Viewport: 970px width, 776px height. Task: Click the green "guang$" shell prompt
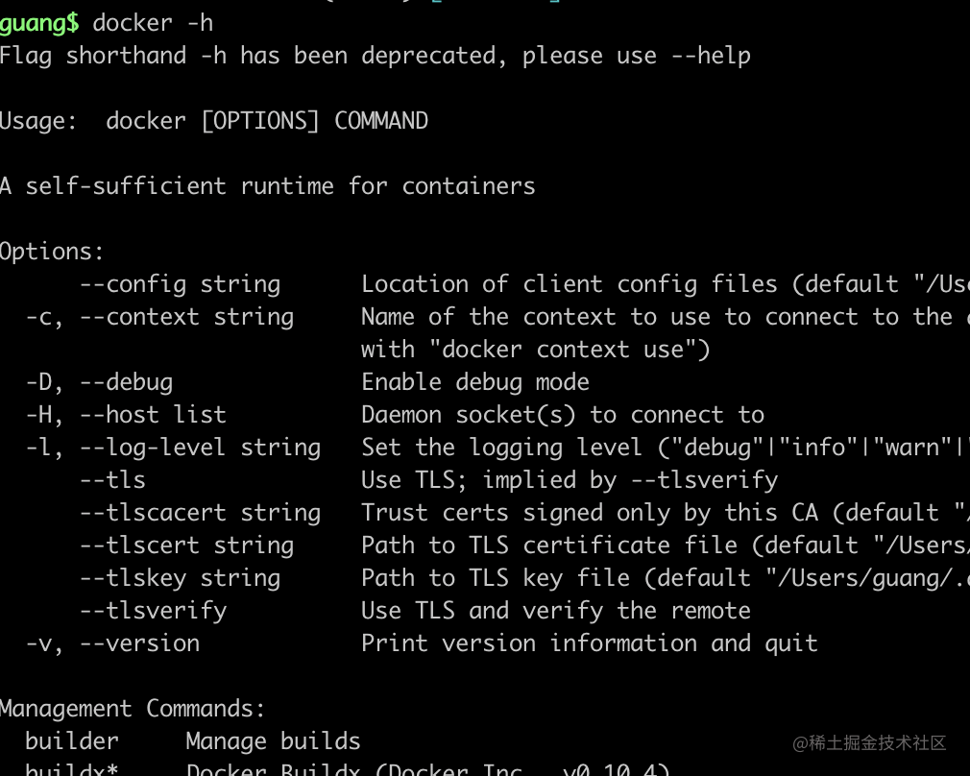pyautogui.click(x=39, y=23)
